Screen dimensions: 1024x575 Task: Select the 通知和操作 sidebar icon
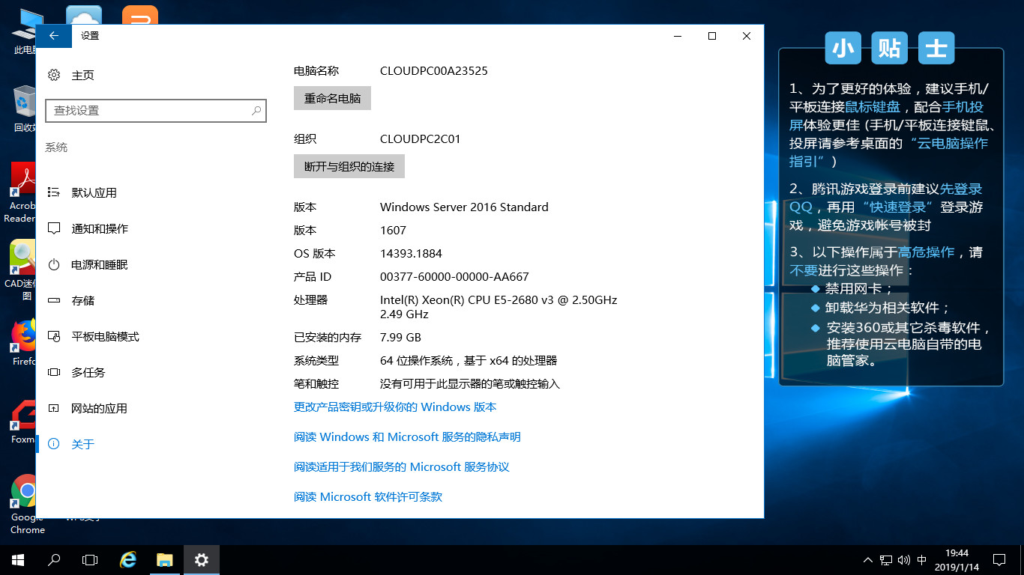pyautogui.click(x=54, y=228)
